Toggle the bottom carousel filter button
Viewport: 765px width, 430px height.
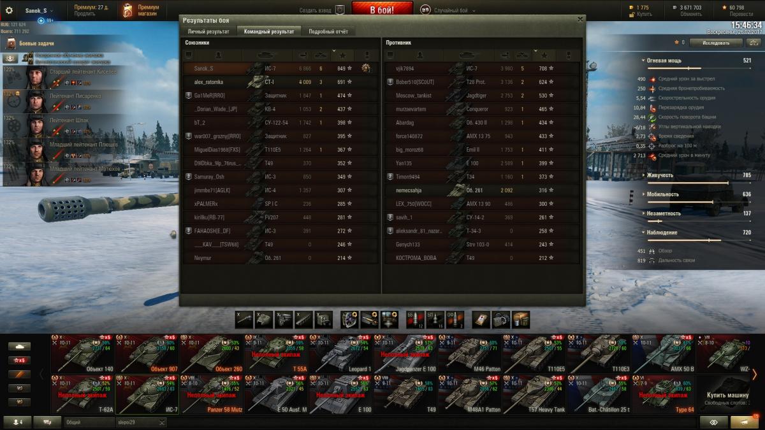pos(19,402)
